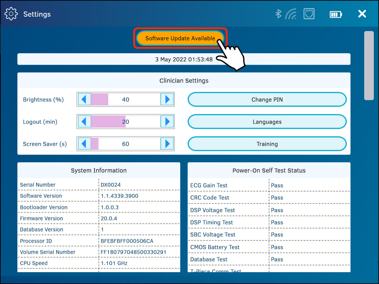Click the Brightness slider bar
This screenshot has height=284, width=379.
tap(125, 99)
